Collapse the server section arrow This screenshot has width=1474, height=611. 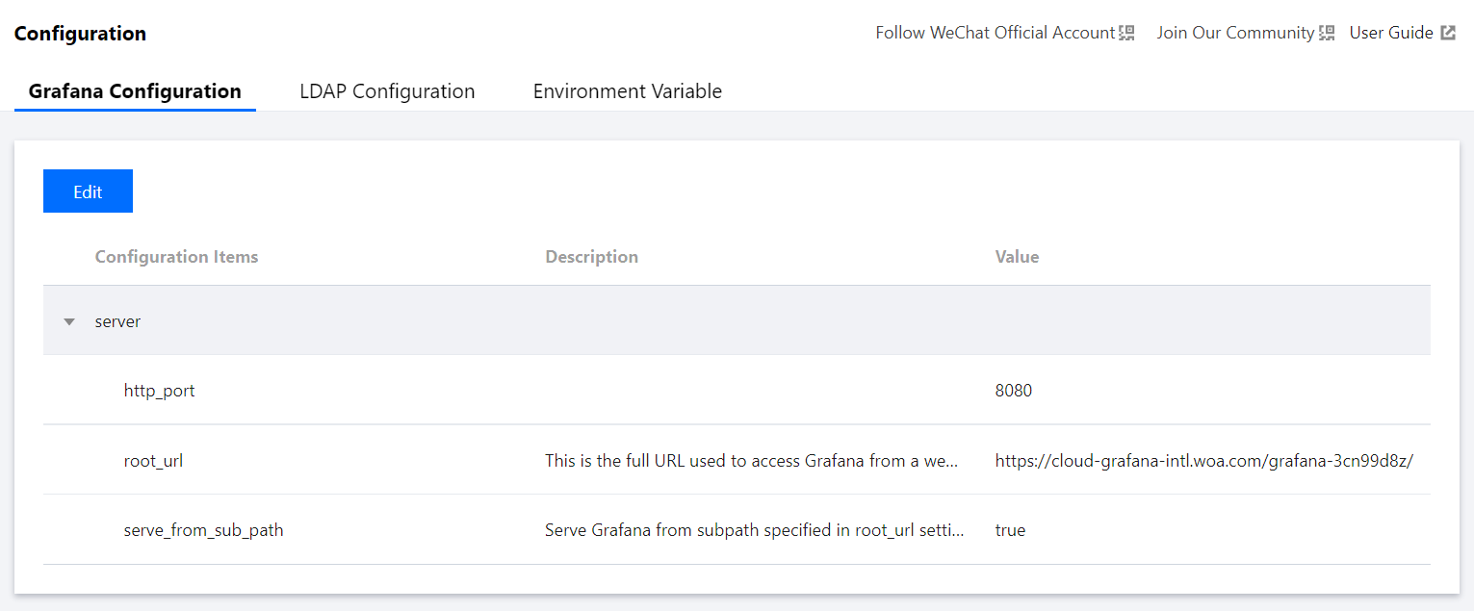69,321
